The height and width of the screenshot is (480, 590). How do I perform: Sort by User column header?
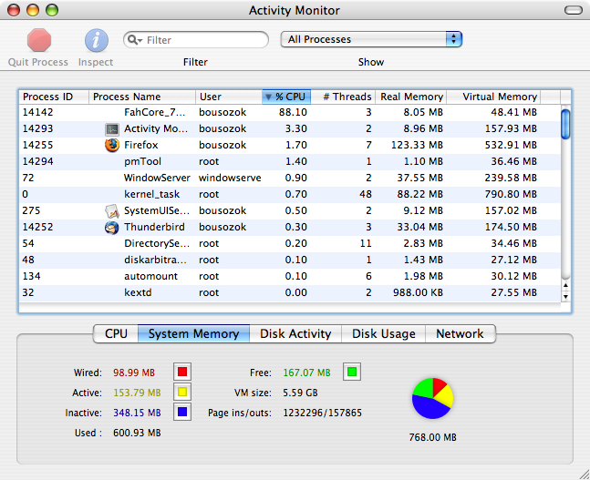(x=229, y=97)
